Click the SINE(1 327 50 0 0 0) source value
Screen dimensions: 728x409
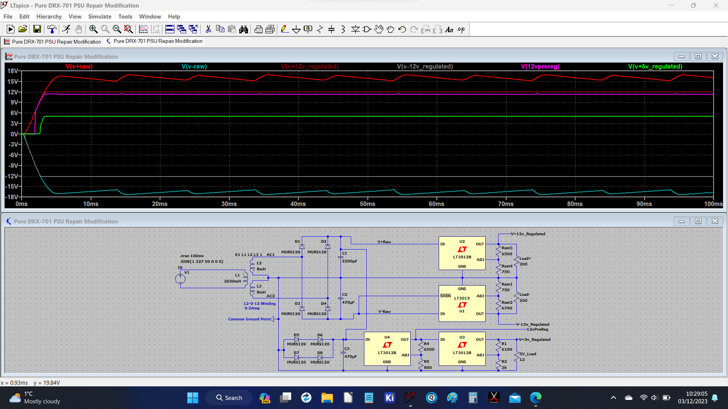(202, 262)
